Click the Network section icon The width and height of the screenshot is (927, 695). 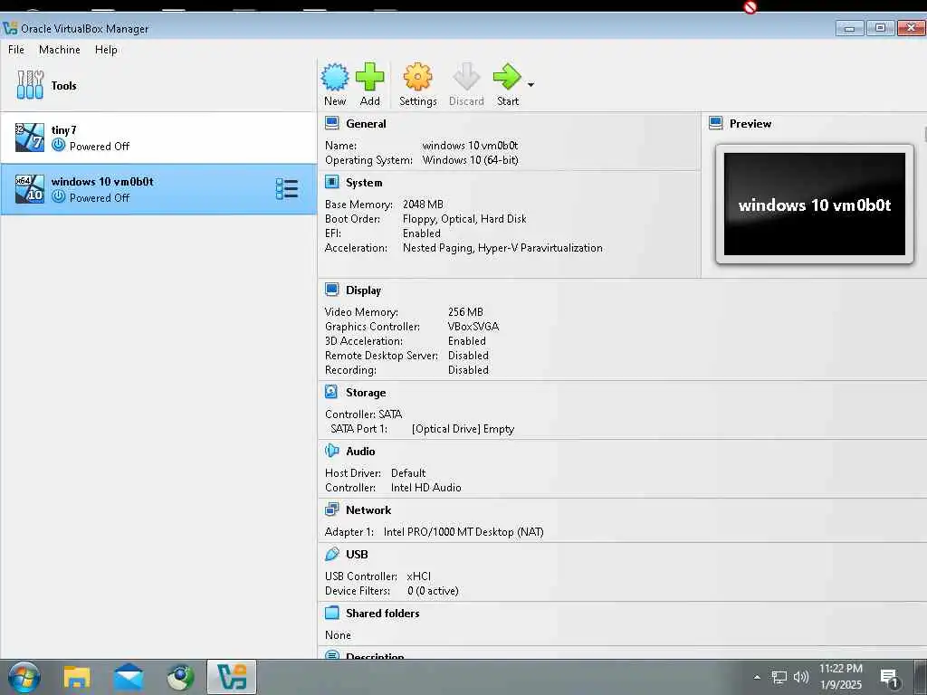pyautogui.click(x=331, y=509)
